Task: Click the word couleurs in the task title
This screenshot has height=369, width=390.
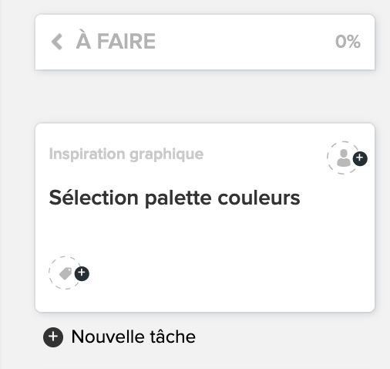Action: coord(259,198)
